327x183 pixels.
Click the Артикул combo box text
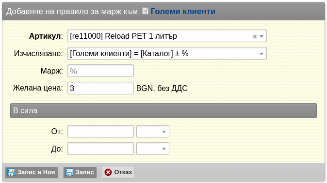pyautogui.click(x=123, y=36)
